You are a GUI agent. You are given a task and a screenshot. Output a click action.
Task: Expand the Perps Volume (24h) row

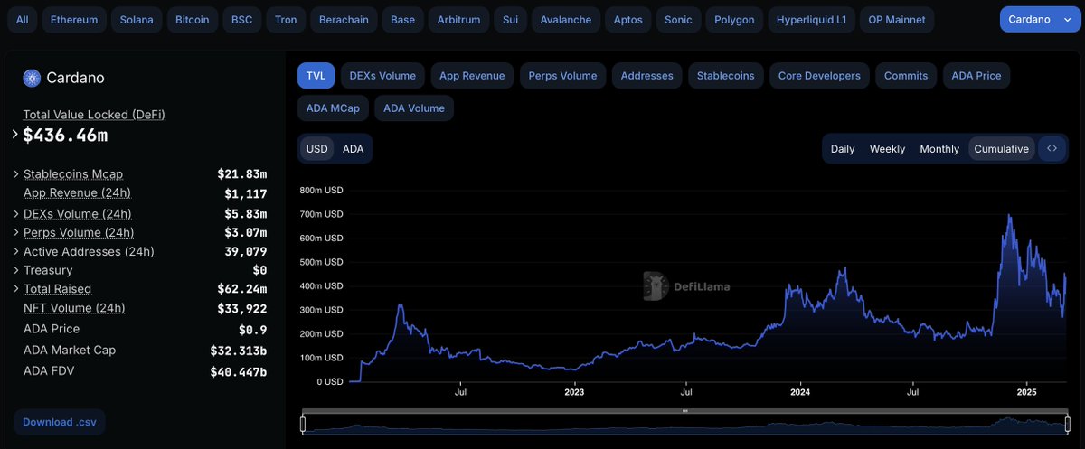tap(15, 233)
